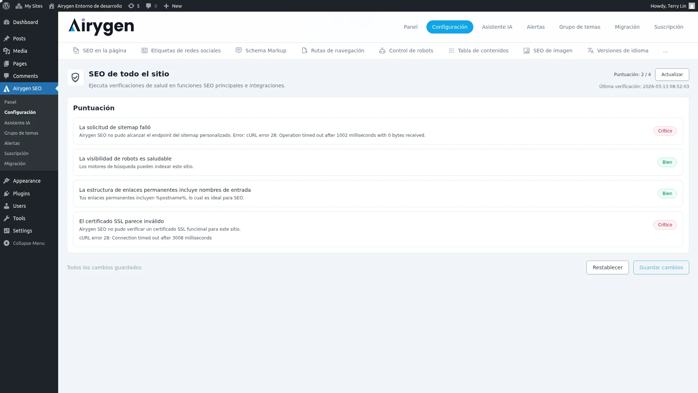This screenshot has height=393, width=698.
Task: Click the Rutas de navegación icon
Action: click(305, 51)
